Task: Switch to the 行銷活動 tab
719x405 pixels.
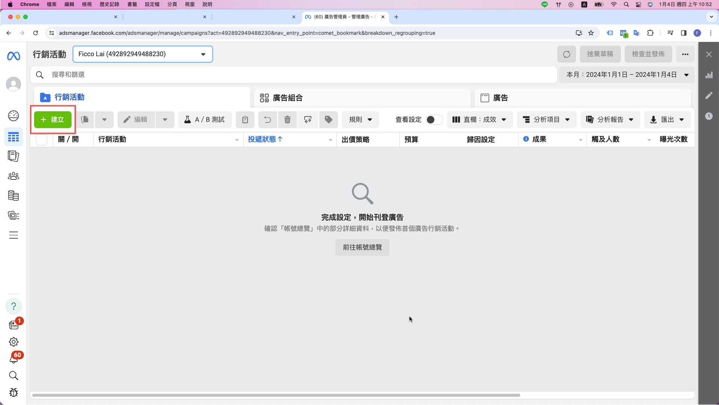Action: click(142, 97)
